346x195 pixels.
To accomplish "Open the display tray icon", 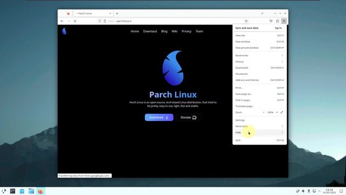I will 314,191.
